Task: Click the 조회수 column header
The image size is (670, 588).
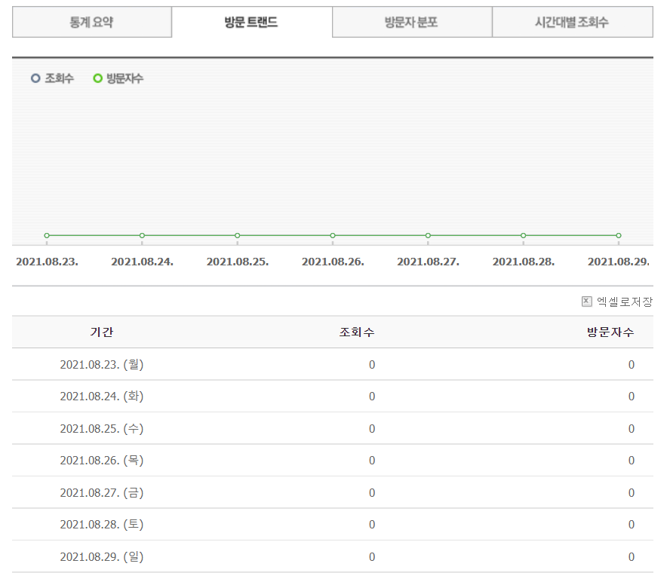Action: 357,332
